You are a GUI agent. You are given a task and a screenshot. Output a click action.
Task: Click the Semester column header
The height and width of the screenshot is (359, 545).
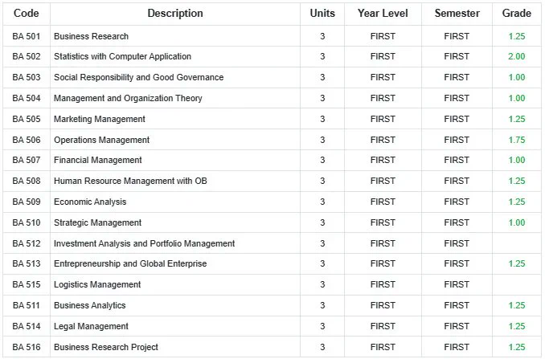(457, 13)
